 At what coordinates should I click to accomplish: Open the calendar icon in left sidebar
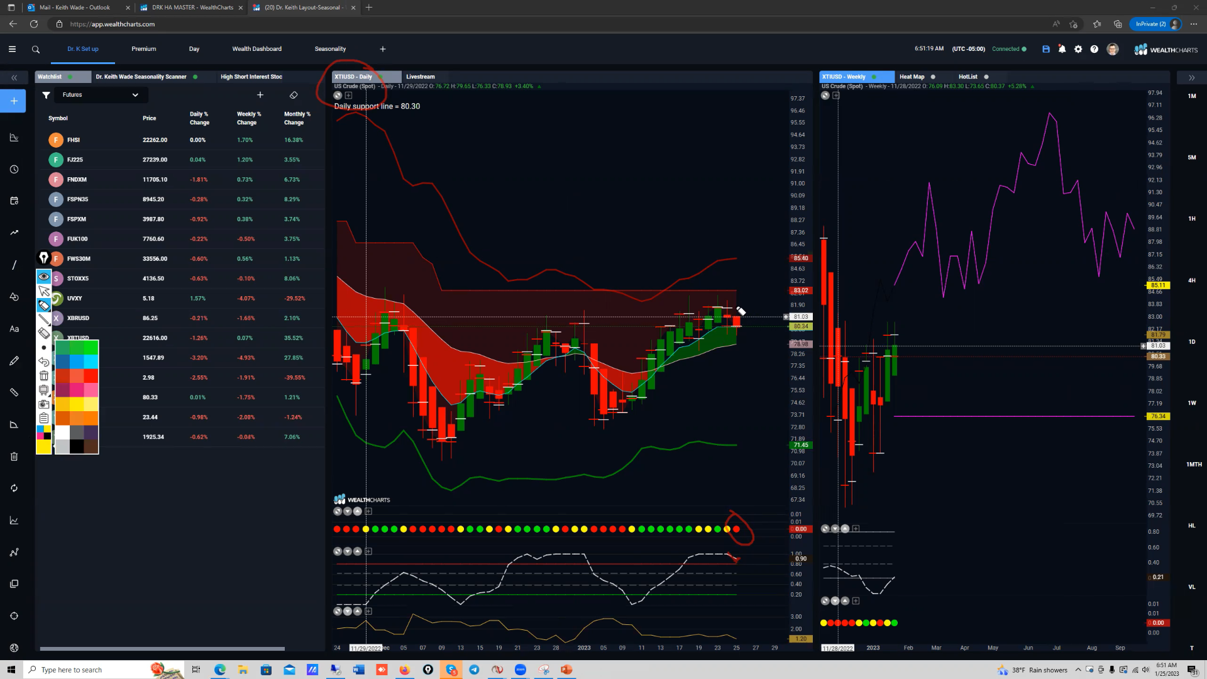click(x=14, y=201)
